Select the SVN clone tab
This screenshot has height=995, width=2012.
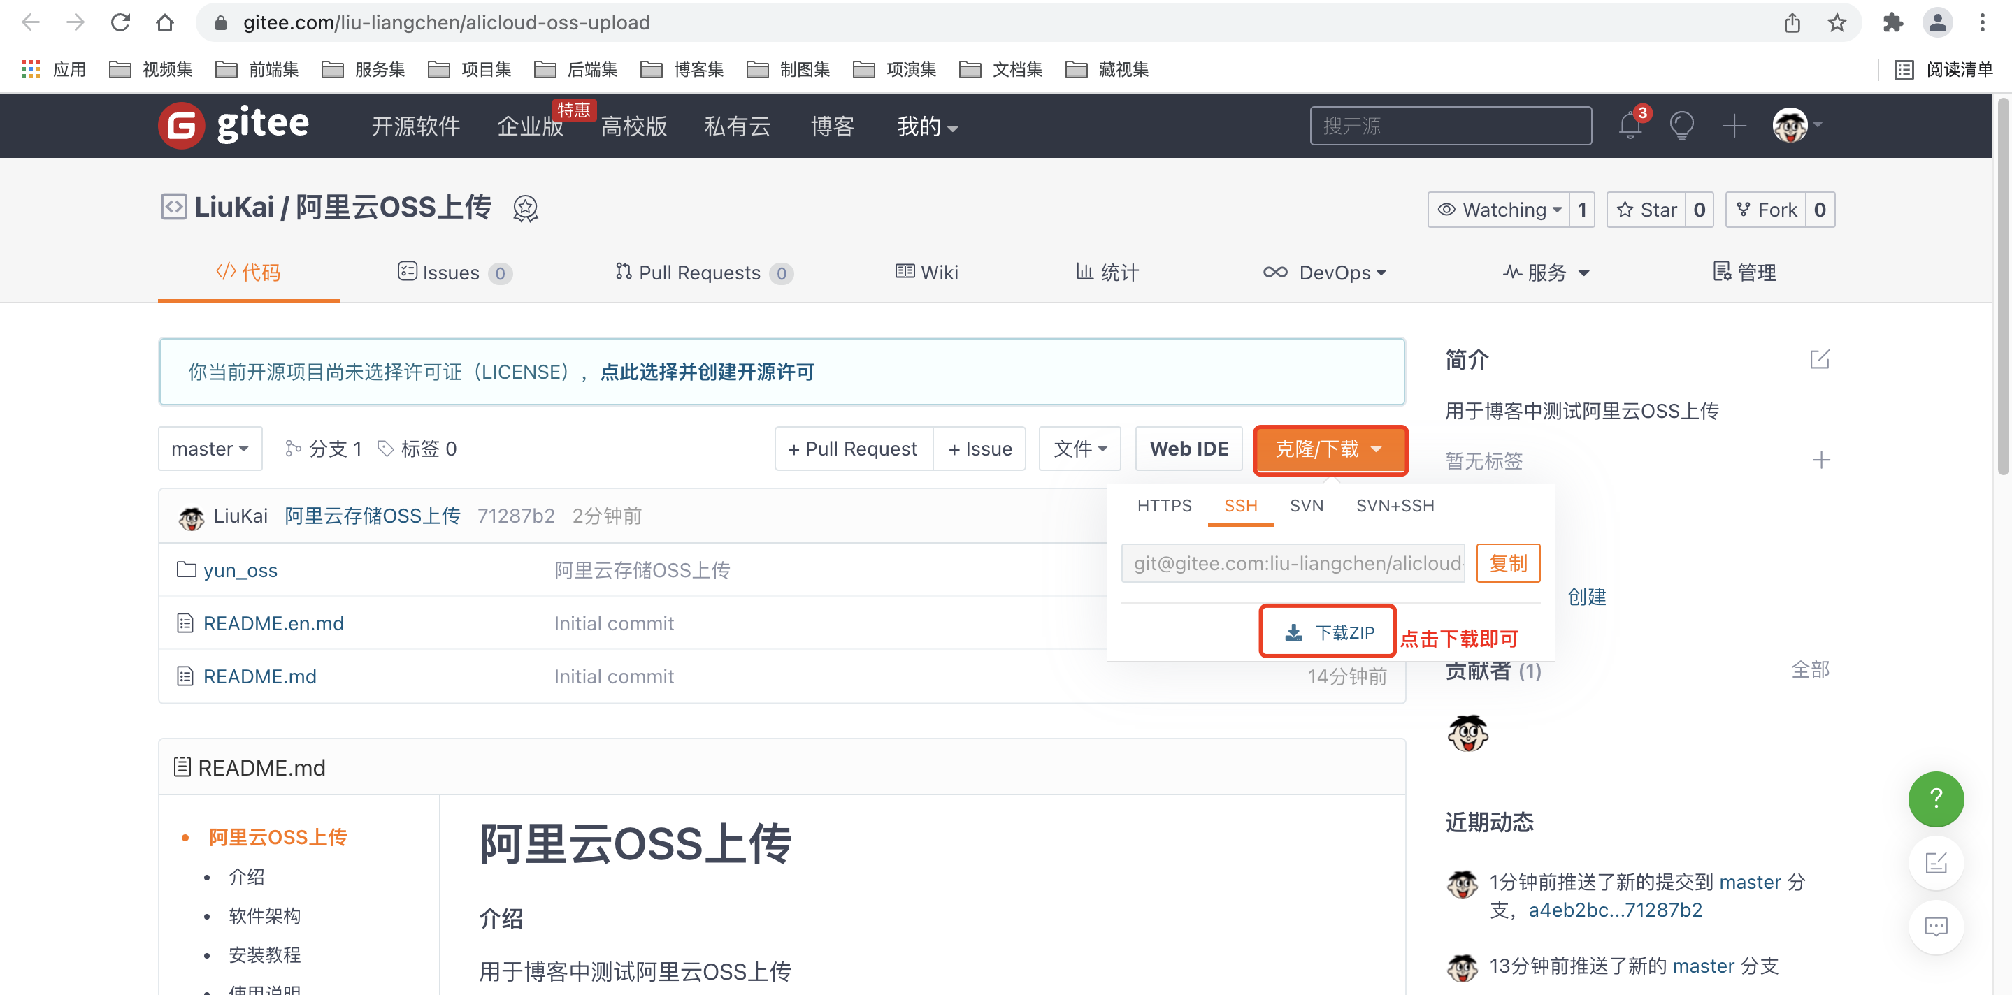pos(1306,506)
